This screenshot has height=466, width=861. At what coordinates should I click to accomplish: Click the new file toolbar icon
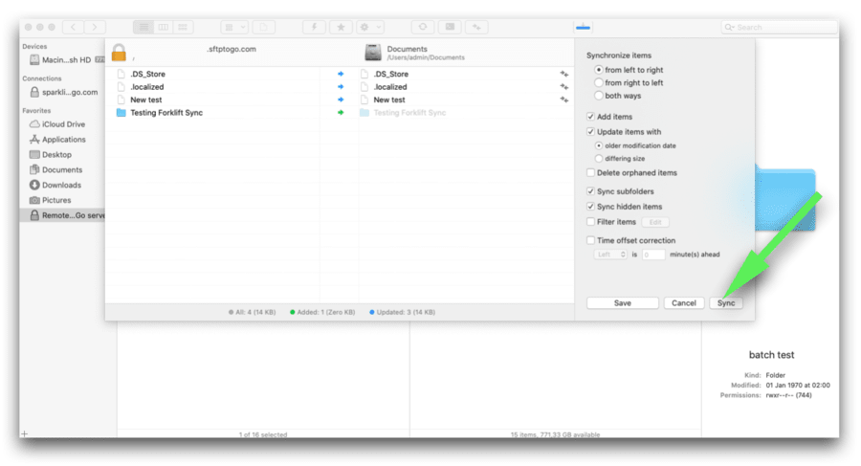coord(264,27)
